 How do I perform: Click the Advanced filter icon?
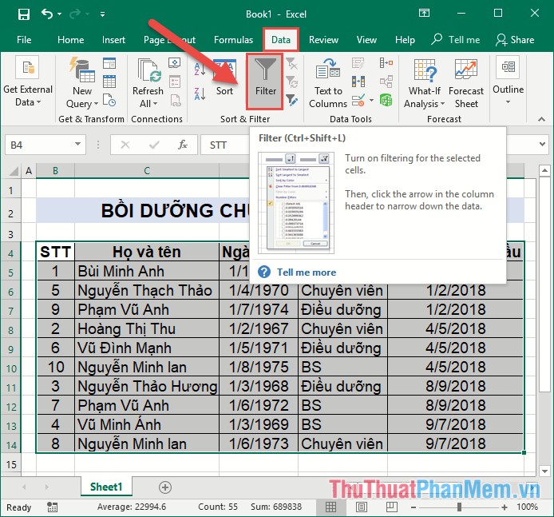click(x=291, y=100)
